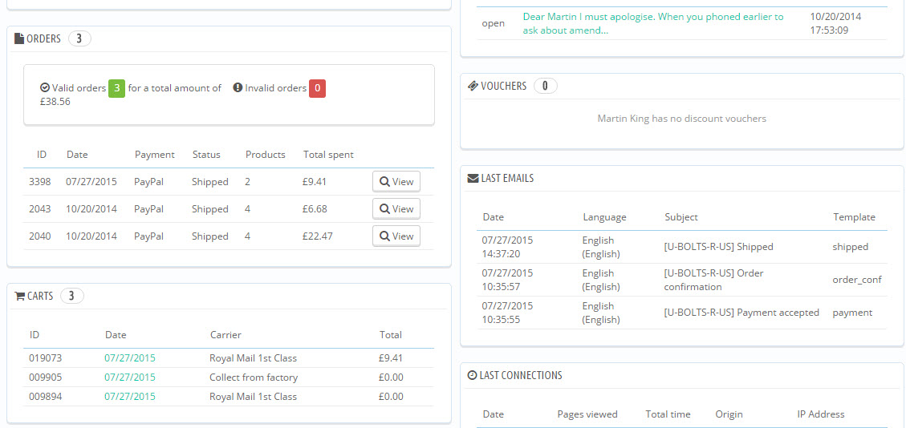This screenshot has height=428, width=906.
Task: View order 2043 details
Action: click(396, 209)
